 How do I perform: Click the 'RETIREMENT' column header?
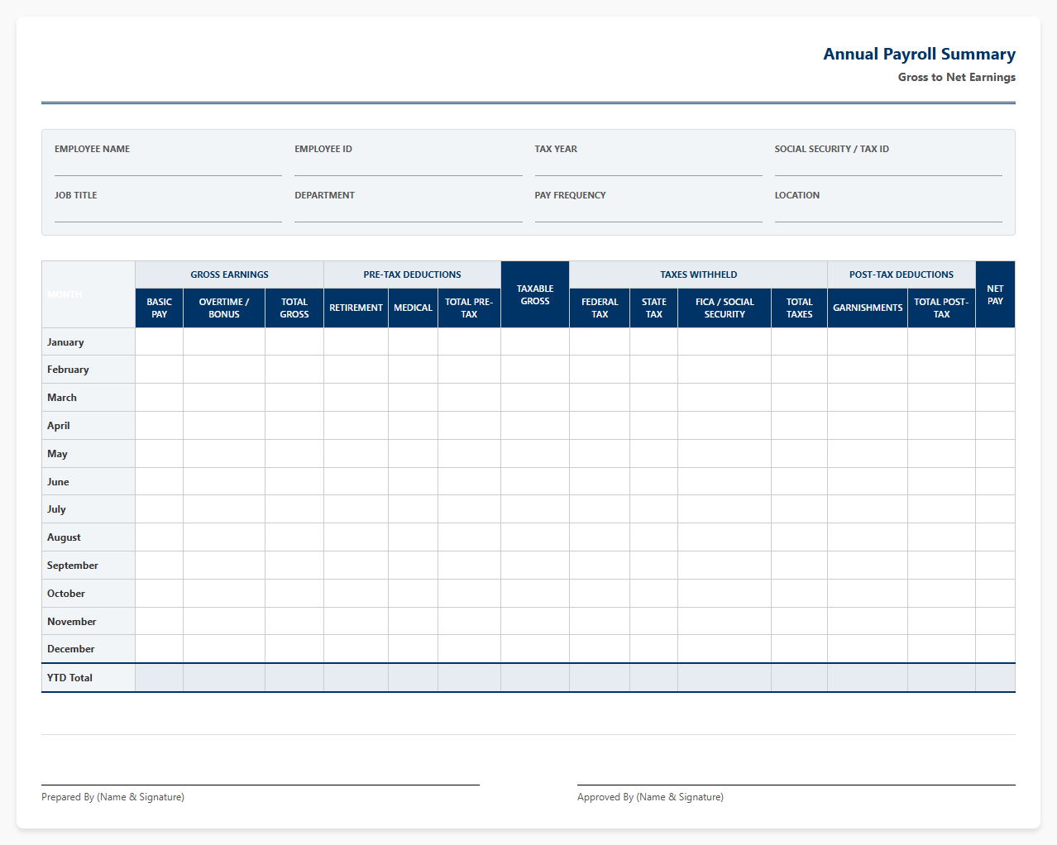[356, 308]
